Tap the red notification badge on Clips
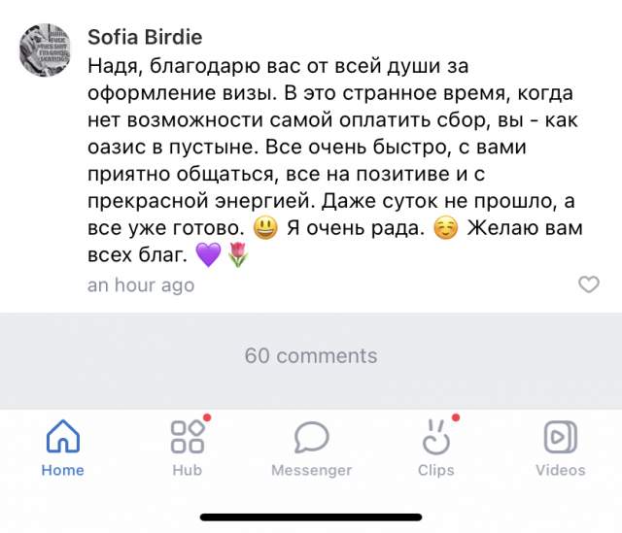 coord(456,418)
